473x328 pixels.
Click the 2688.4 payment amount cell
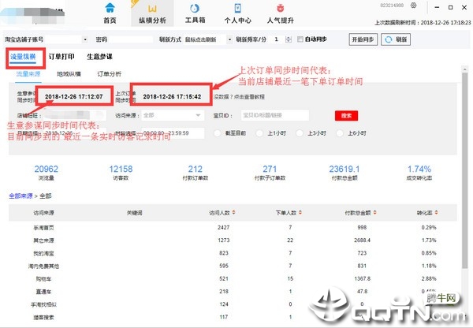pos(363,240)
